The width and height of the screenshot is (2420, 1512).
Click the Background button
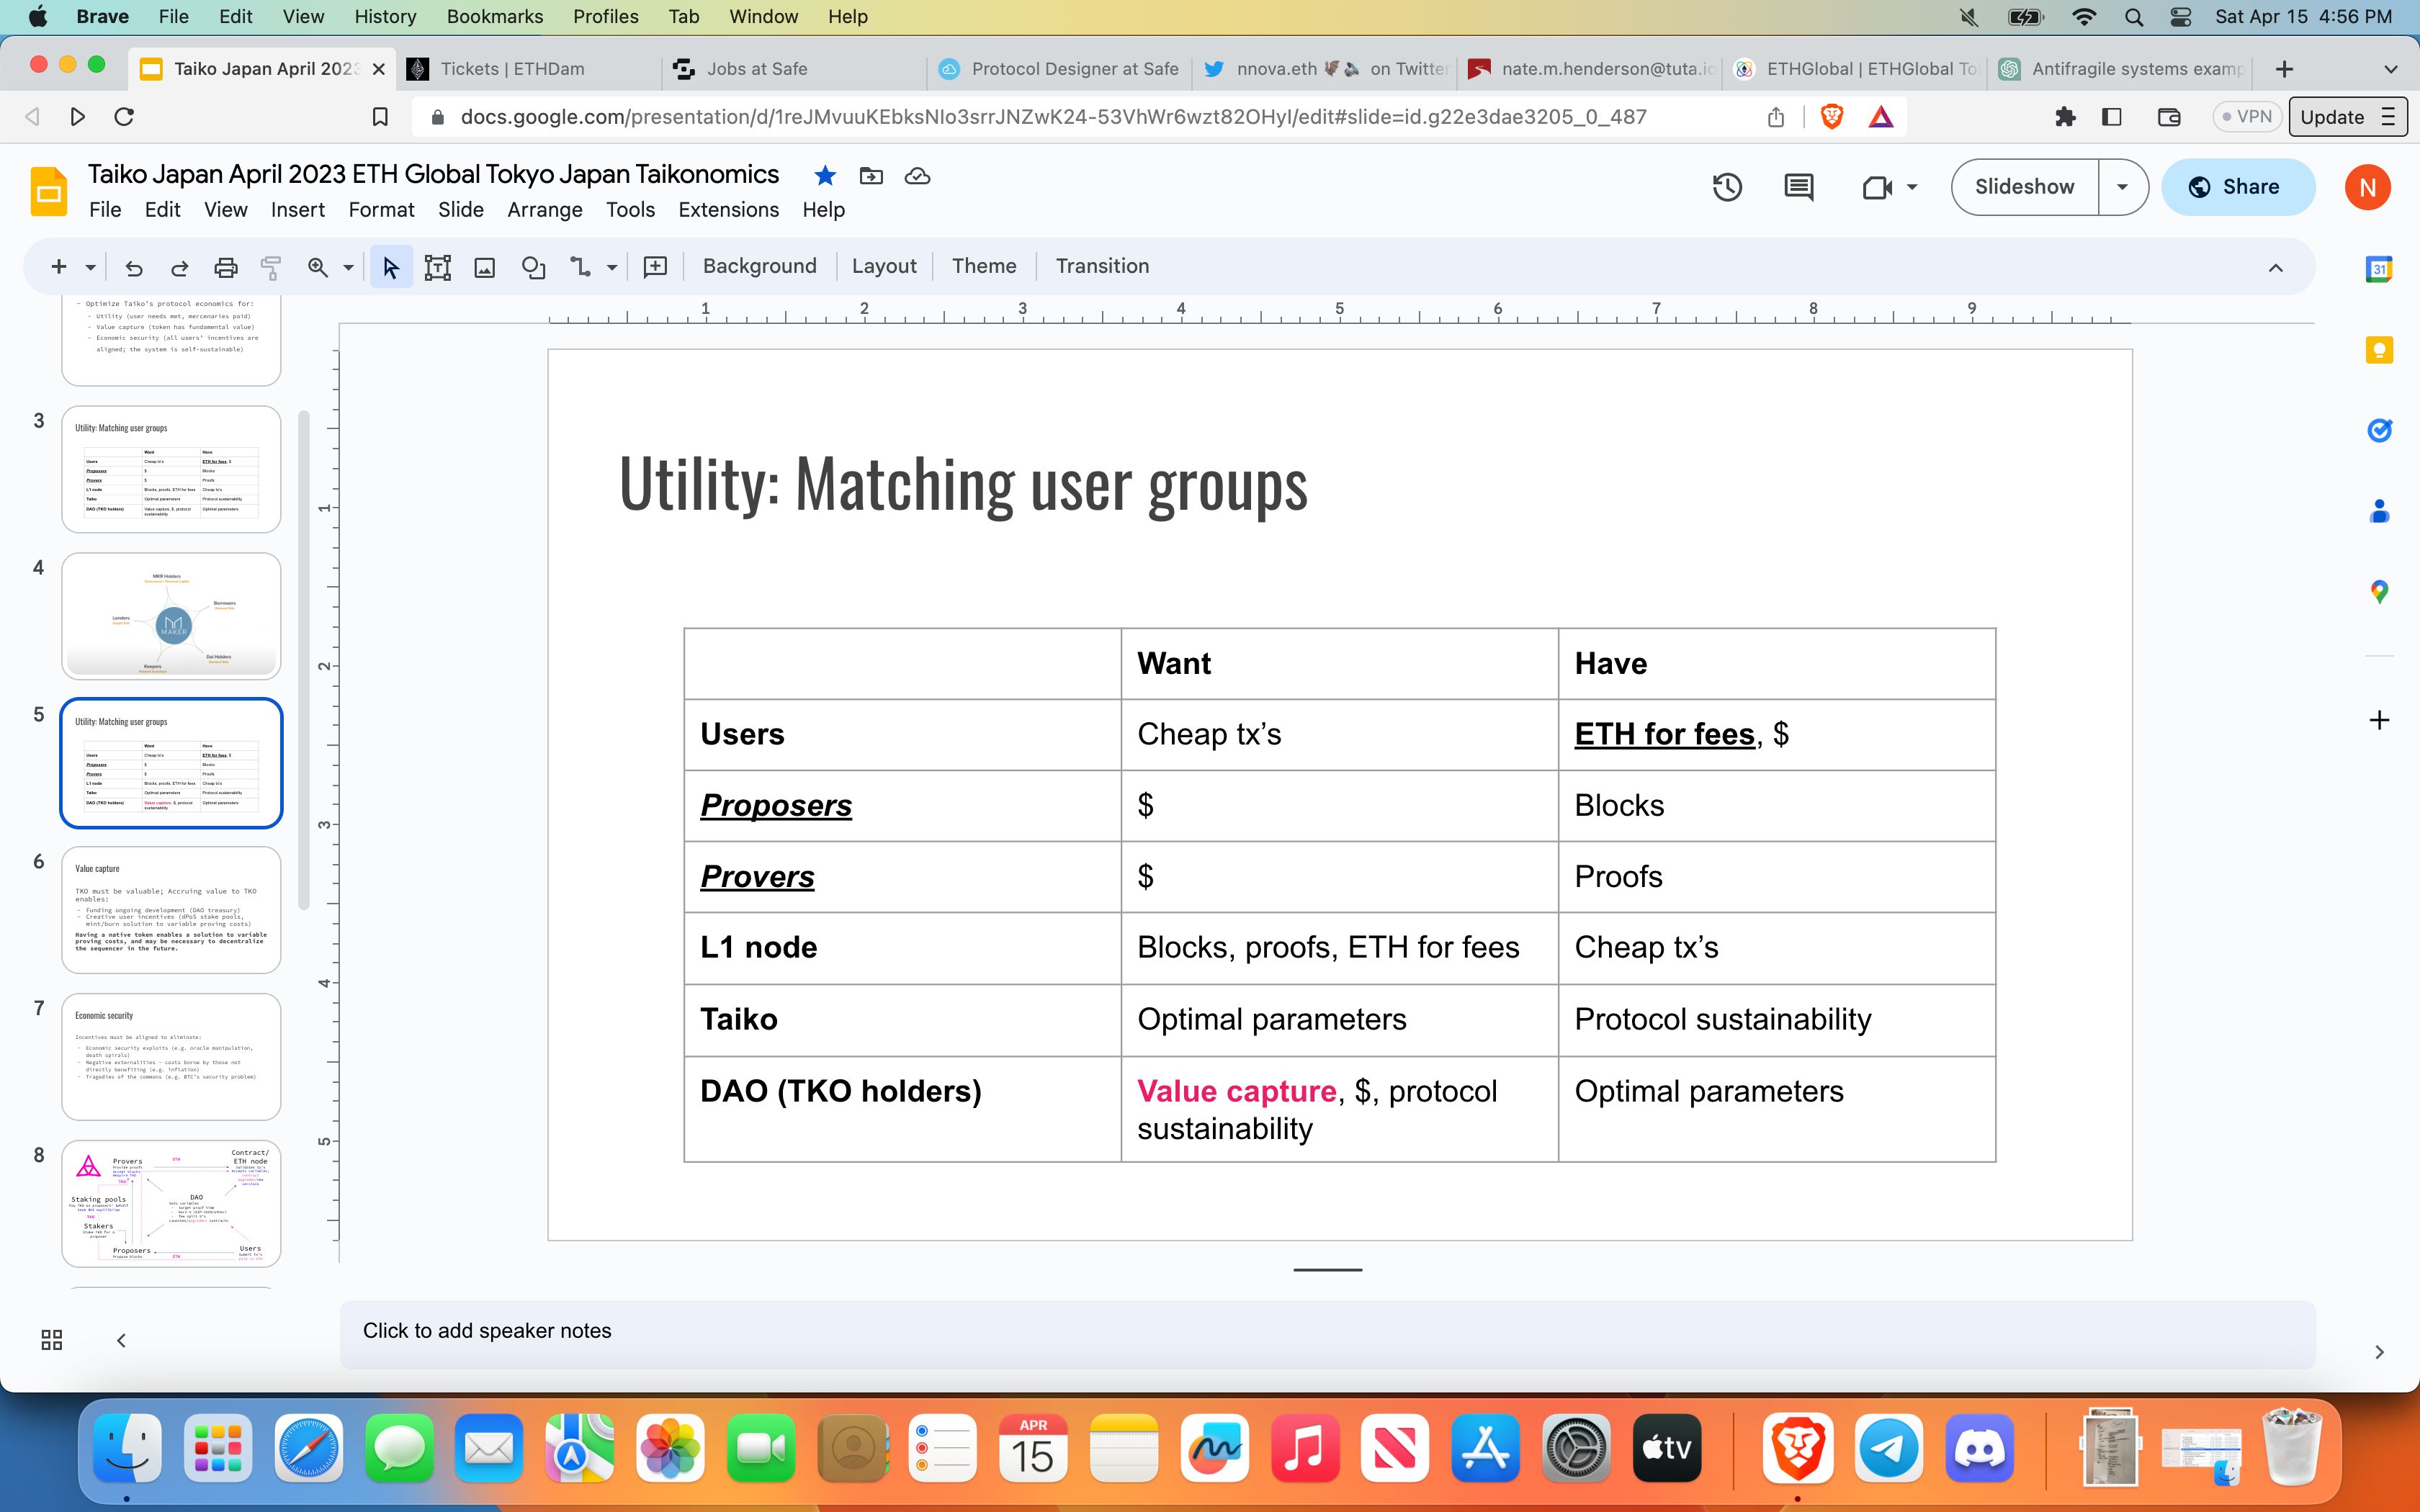pos(759,267)
